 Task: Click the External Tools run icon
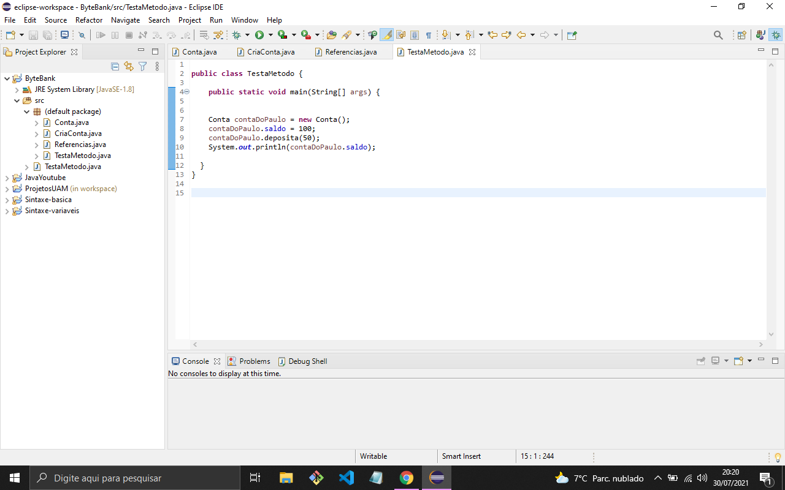point(305,36)
